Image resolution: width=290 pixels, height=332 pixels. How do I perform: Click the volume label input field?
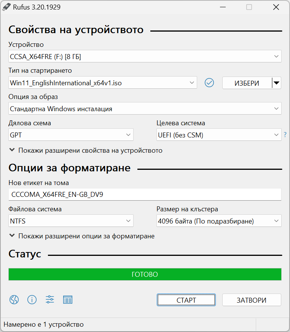point(145,195)
